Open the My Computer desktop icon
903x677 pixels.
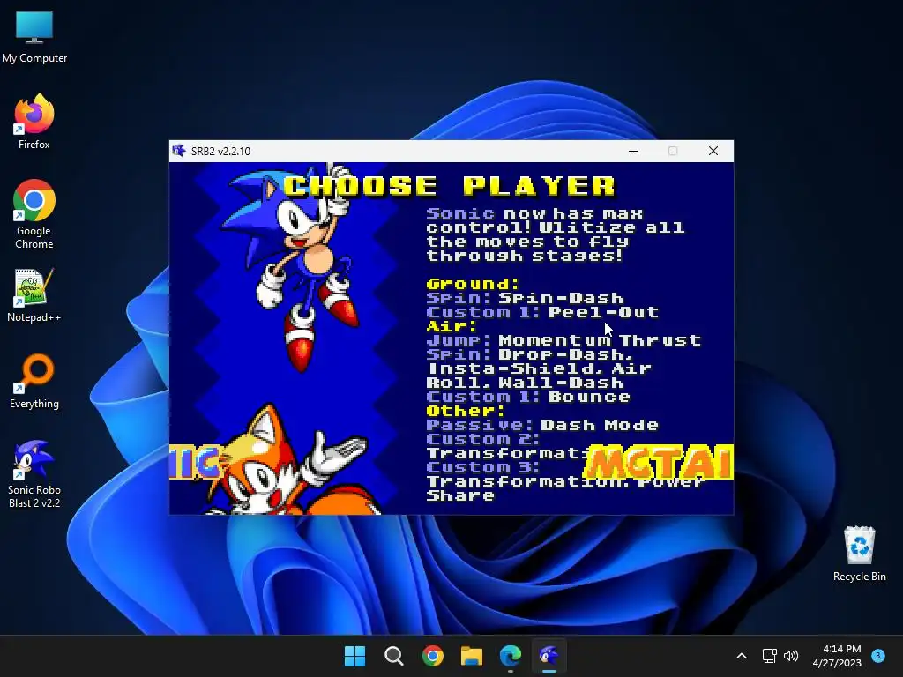pos(34,35)
